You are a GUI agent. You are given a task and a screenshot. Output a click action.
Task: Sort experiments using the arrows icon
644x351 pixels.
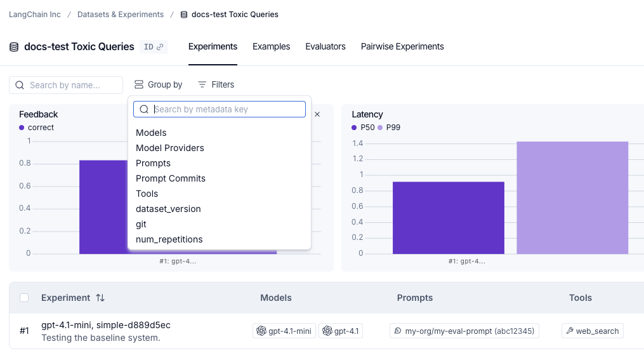(x=100, y=298)
